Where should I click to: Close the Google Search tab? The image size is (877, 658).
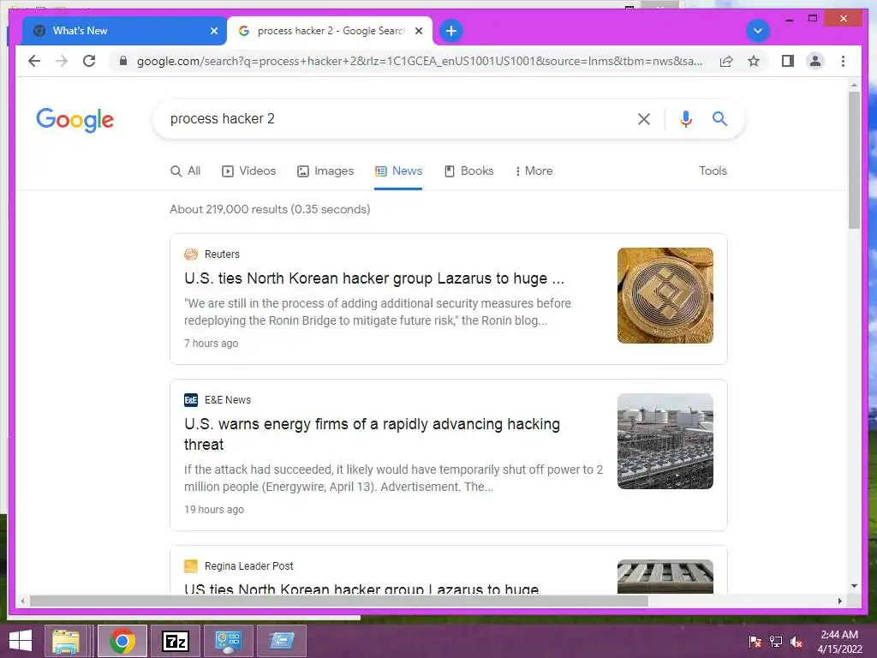(x=418, y=31)
